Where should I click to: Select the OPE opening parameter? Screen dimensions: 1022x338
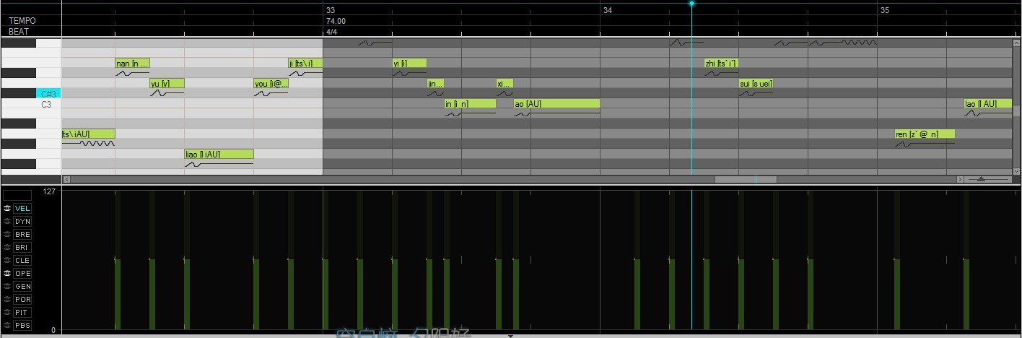(22, 273)
